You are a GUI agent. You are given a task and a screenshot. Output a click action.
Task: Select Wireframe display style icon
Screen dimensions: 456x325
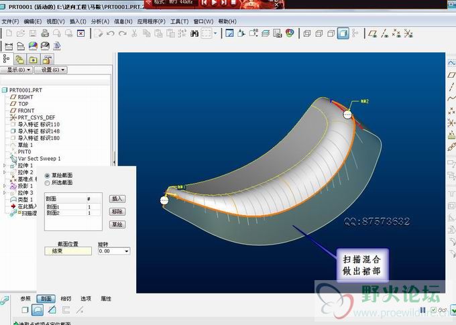point(307,34)
